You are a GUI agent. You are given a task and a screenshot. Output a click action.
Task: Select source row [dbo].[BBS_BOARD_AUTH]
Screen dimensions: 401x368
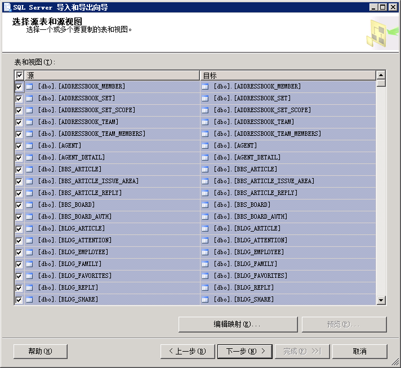(x=112, y=217)
